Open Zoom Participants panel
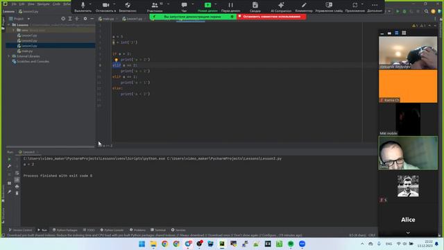 click(x=155, y=7)
